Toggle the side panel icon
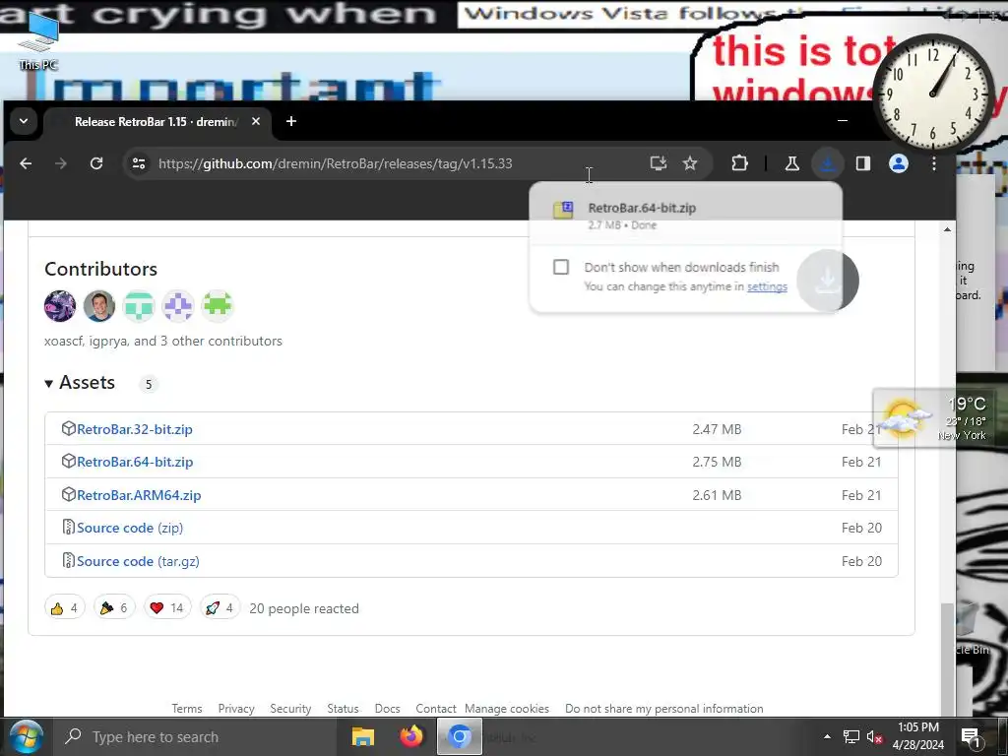 (862, 163)
